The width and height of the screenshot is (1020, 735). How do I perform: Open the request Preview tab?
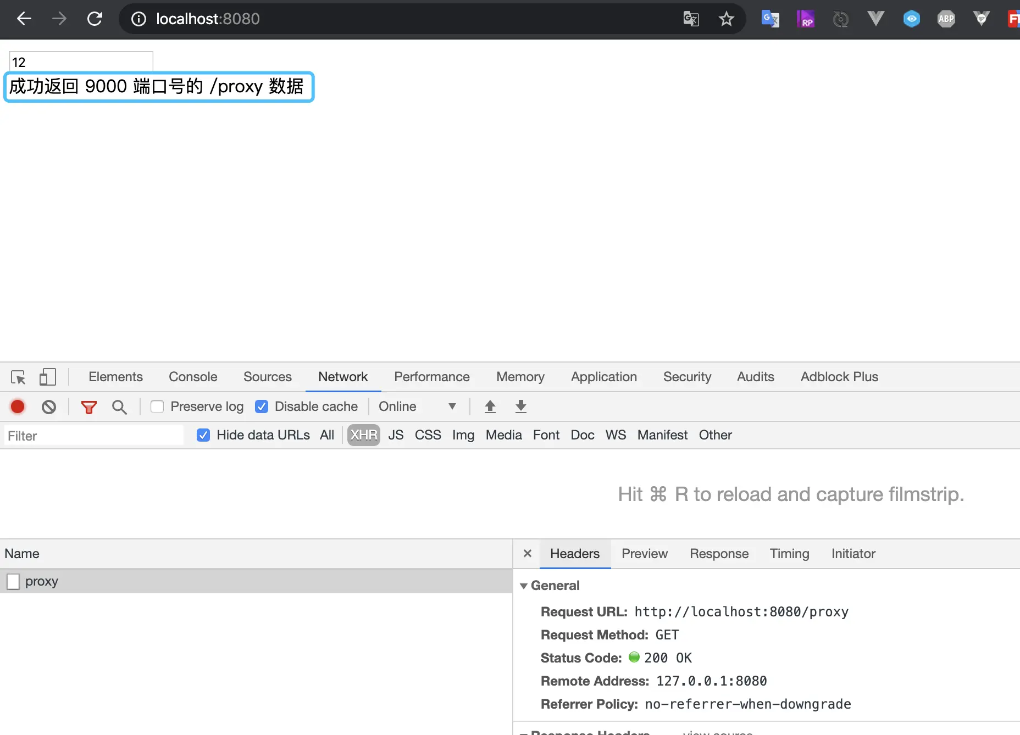pyautogui.click(x=645, y=554)
